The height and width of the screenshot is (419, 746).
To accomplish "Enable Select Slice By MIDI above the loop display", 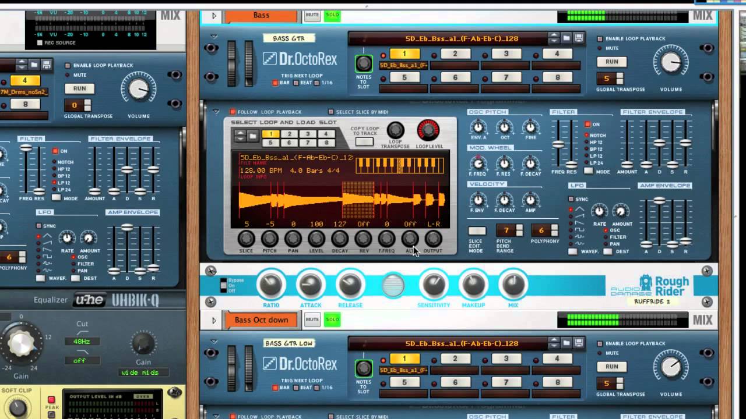I will pos(331,112).
